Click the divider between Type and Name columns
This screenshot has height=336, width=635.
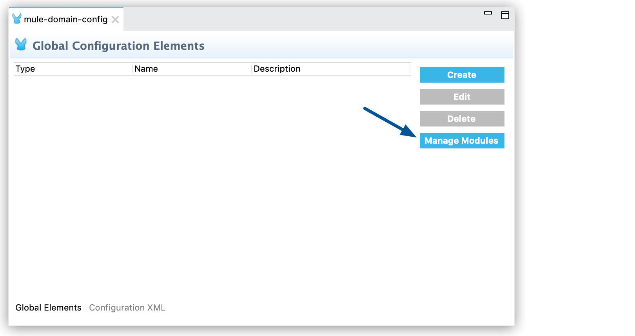132,69
